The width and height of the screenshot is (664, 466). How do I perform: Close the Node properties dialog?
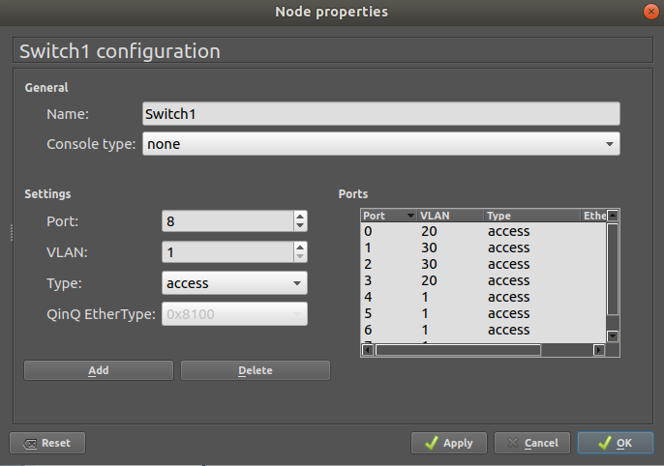pyautogui.click(x=650, y=12)
